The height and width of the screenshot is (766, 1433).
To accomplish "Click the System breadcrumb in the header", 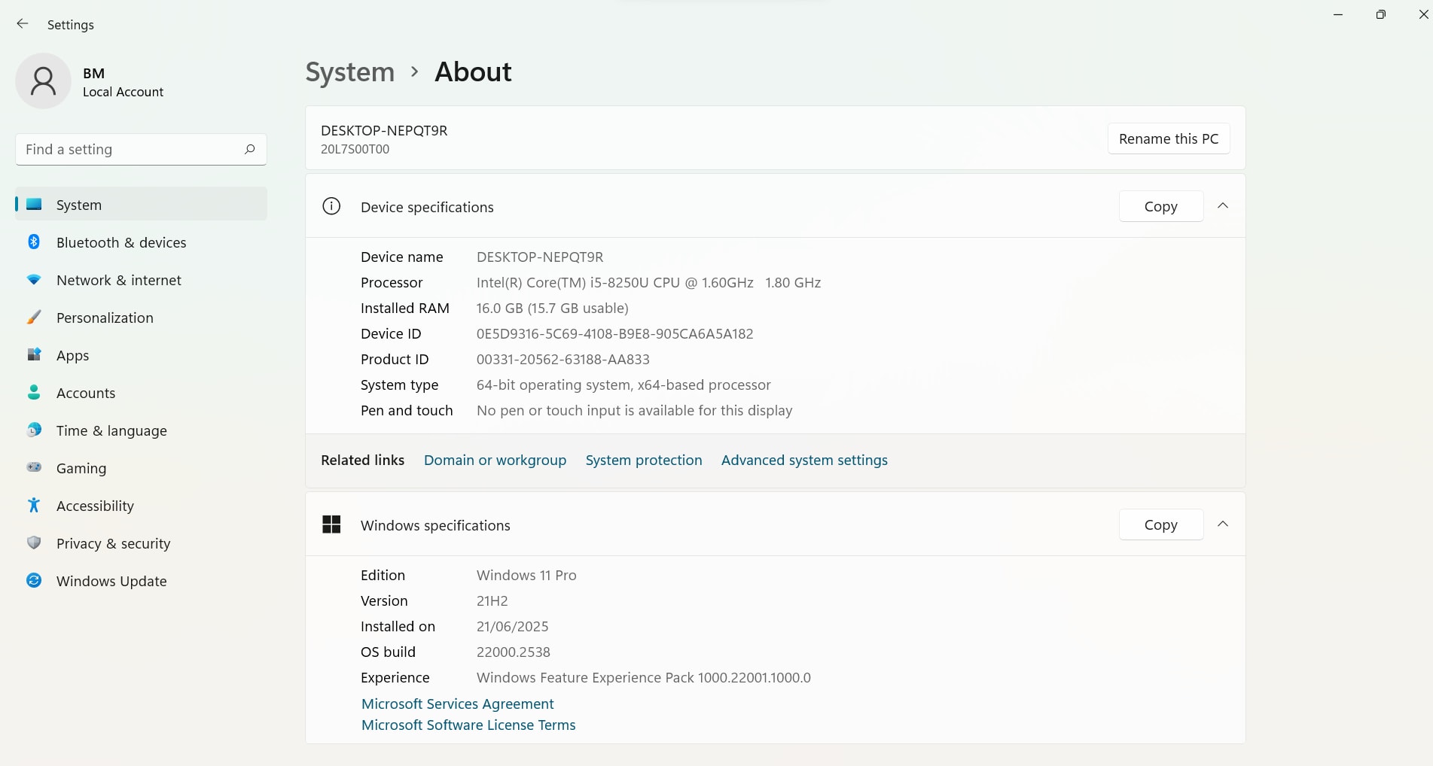I will pyautogui.click(x=350, y=72).
